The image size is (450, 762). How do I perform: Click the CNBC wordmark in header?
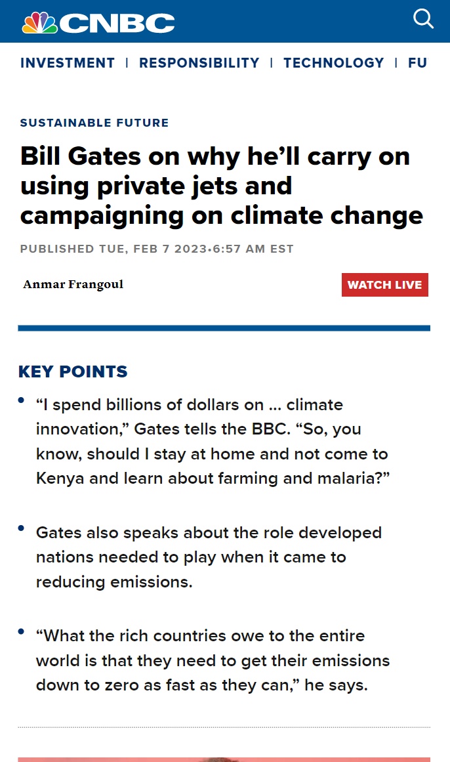click(x=117, y=24)
